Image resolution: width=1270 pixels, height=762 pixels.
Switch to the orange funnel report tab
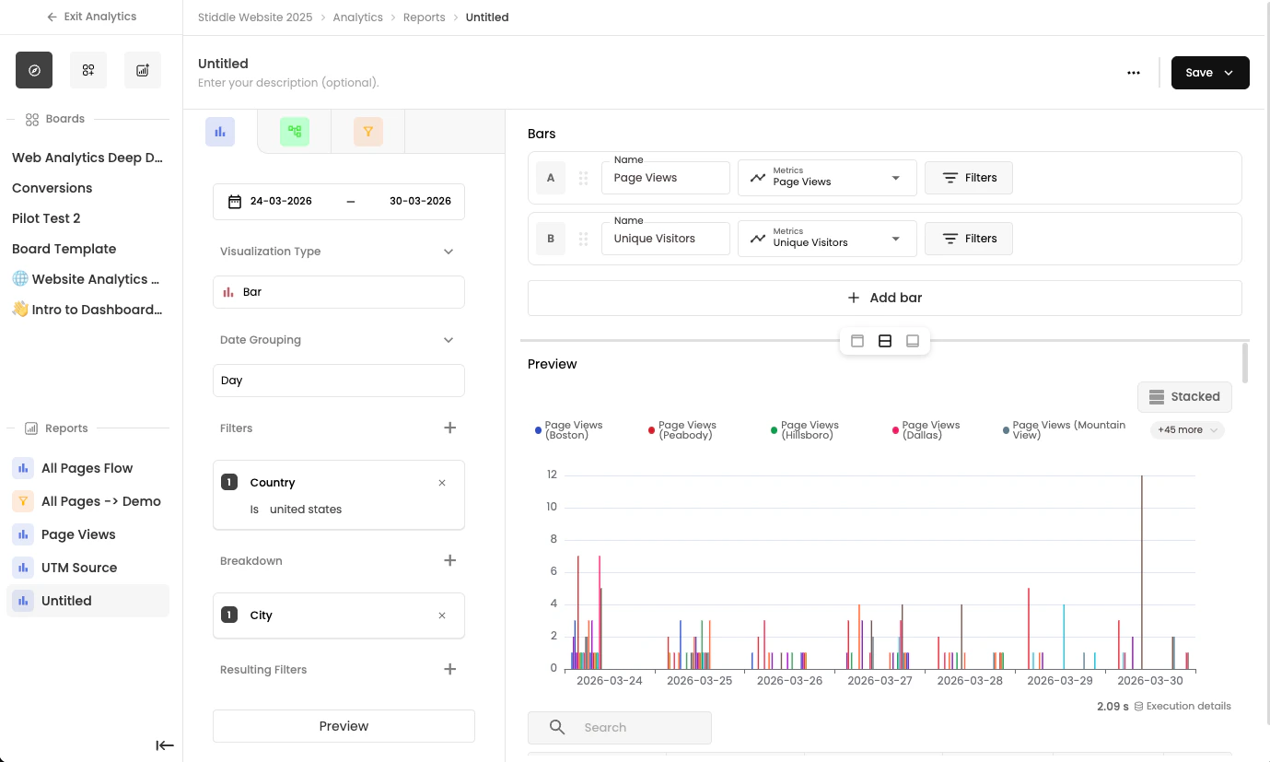coord(367,132)
